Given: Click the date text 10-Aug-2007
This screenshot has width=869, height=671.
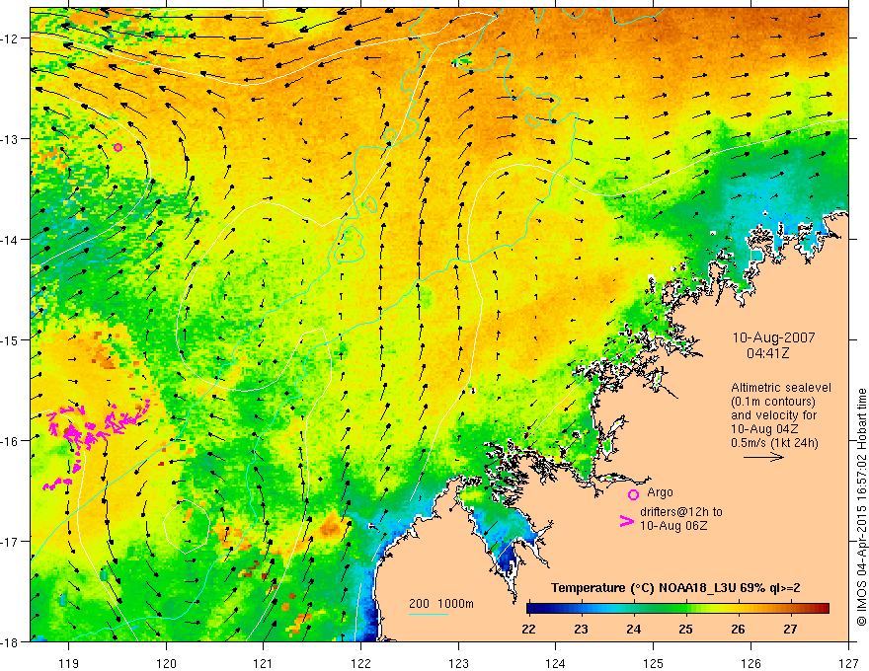Looking at the screenshot, I should [773, 337].
